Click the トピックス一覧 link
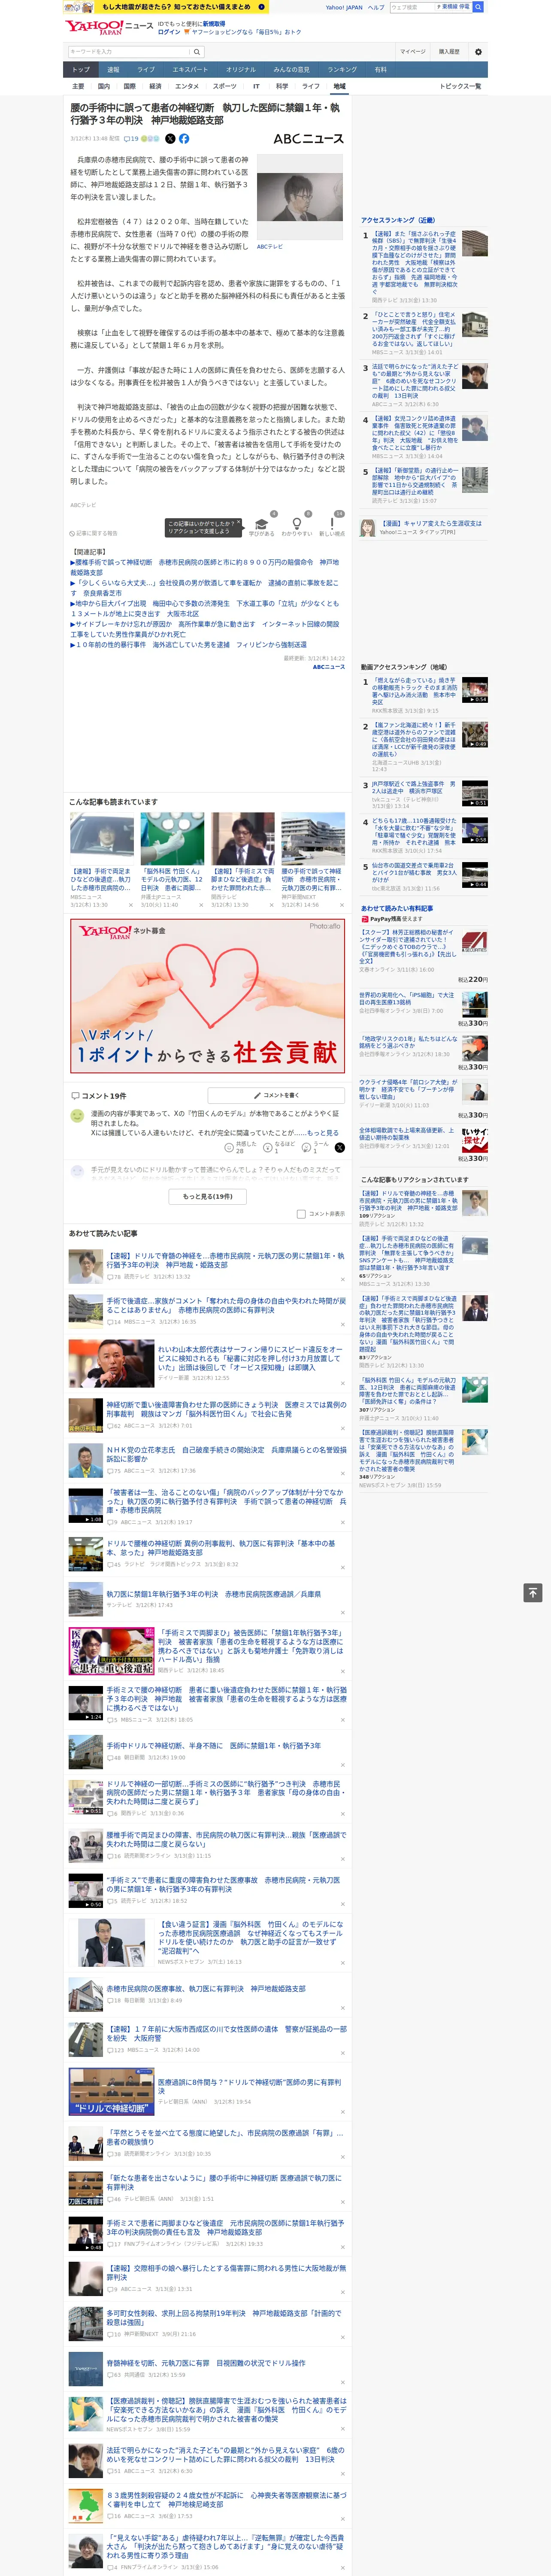This screenshot has height=2576, width=551. [460, 86]
